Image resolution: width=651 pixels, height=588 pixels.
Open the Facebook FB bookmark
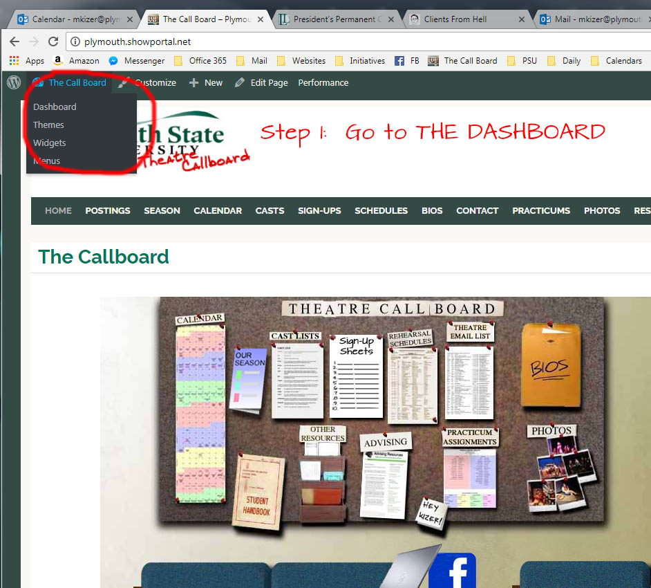407,61
